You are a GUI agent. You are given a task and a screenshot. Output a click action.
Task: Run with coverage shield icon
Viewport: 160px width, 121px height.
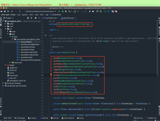point(66,11)
